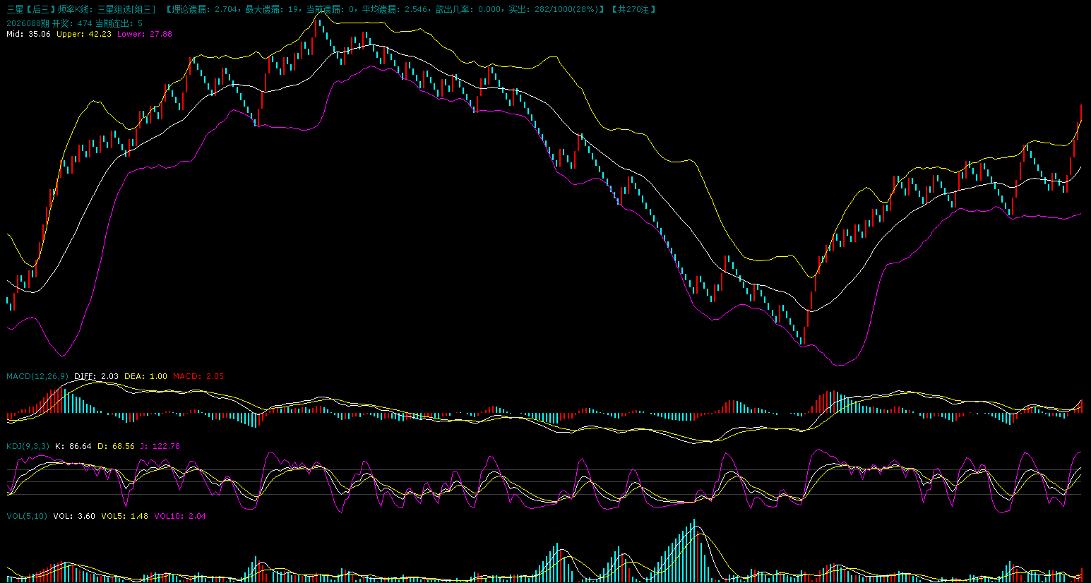The width and height of the screenshot is (1091, 583).
Task: Click the DIFF: 2.03 readout
Action: (96, 376)
